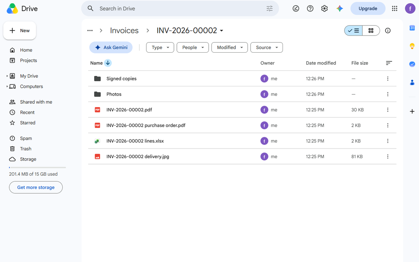Open the Google apps grid
This screenshot has width=419, height=262.
(395, 9)
